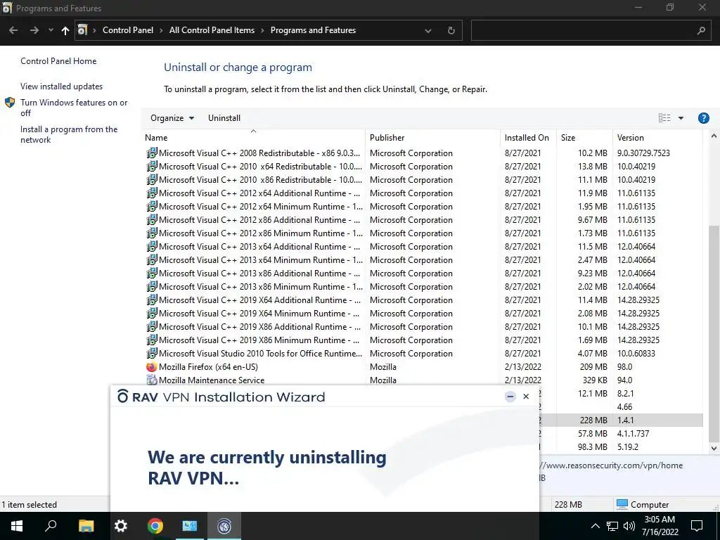Switch to Control Panel taskbar app

[x=190, y=526]
